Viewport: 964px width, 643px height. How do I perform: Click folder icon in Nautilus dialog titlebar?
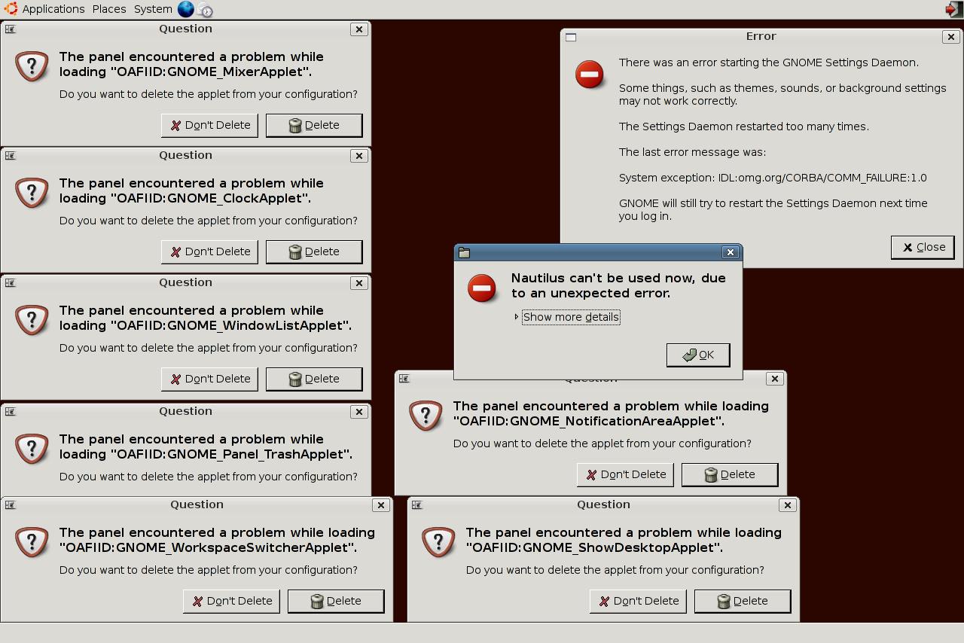pos(465,252)
